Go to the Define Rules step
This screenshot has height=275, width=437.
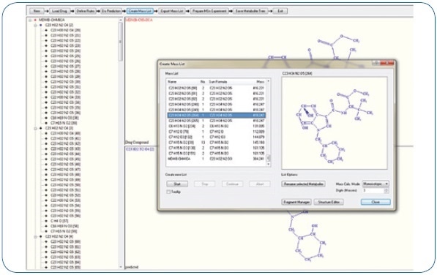(x=86, y=11)
